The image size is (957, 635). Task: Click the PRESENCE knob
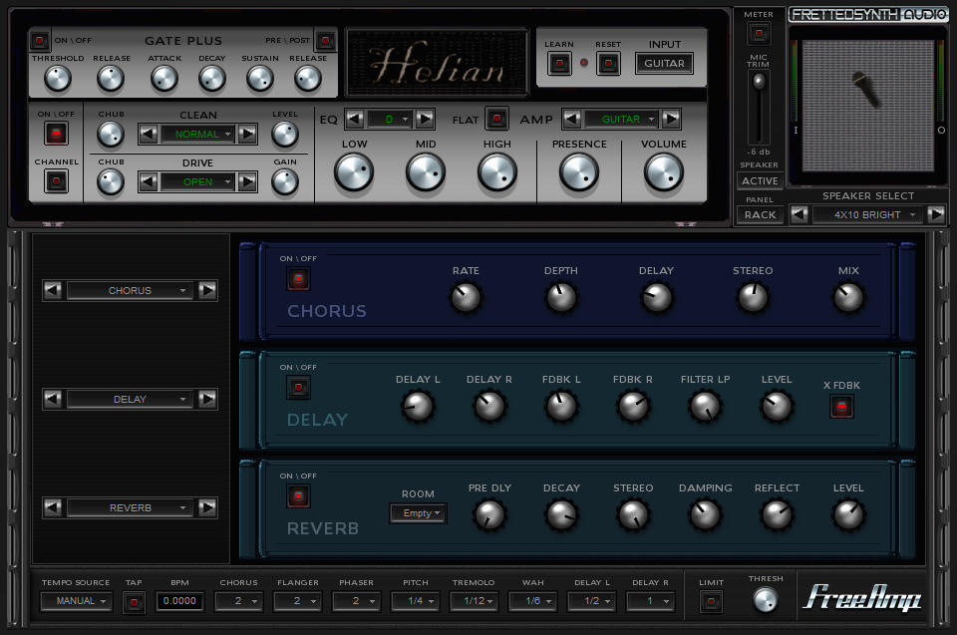coord(579,172)
